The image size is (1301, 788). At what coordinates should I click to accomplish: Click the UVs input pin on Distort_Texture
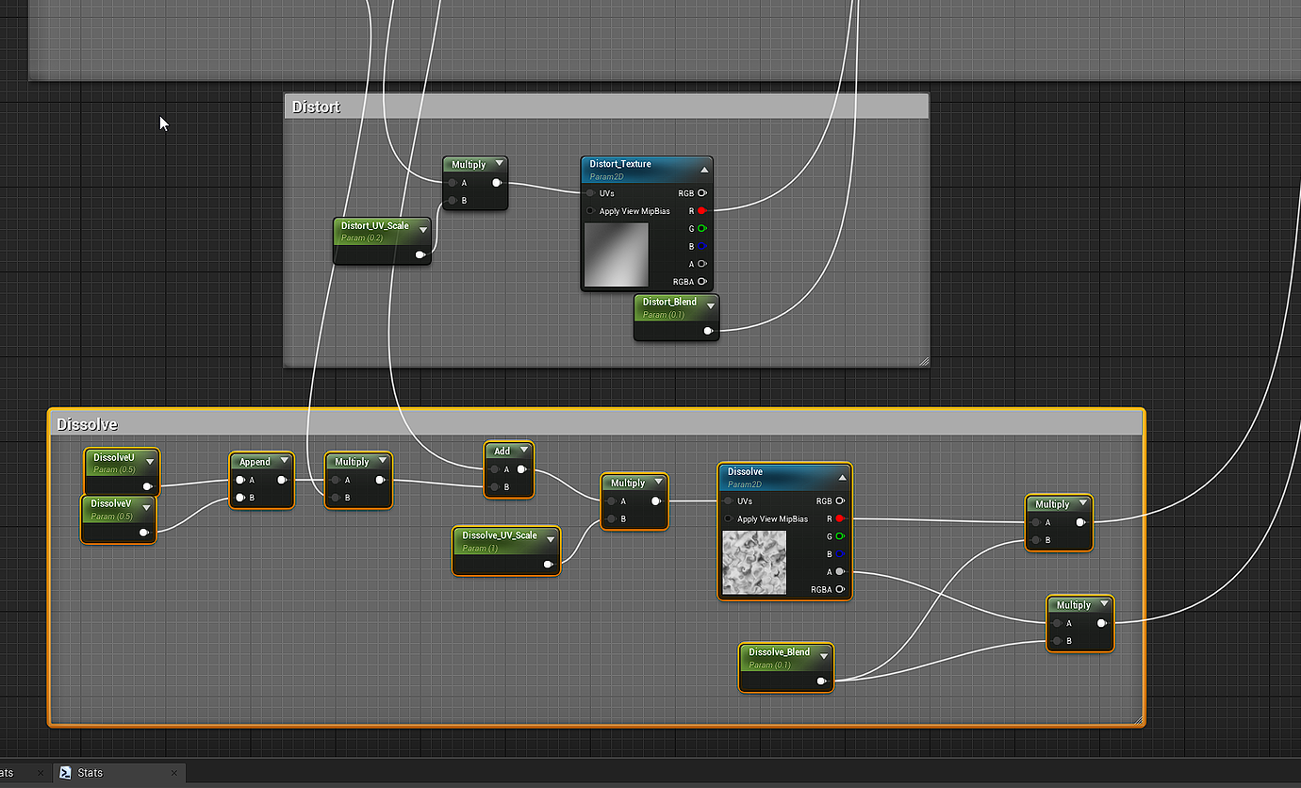(x=590, y=192)
